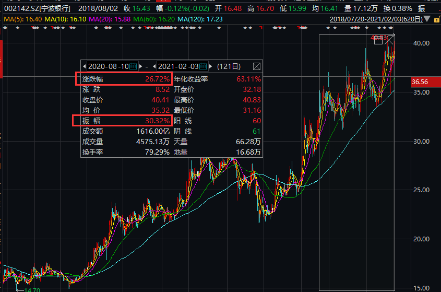The width and height of the screenshot is (441, 292).
Task: Click the 36.56 price marker on axis
Action: (420, 82)
